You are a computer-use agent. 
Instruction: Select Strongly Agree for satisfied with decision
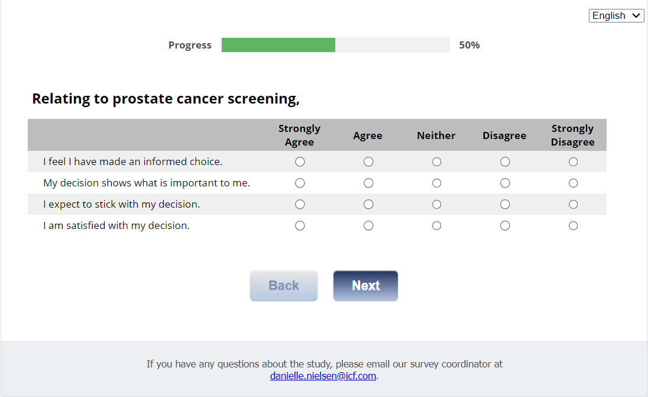[300, 226]
